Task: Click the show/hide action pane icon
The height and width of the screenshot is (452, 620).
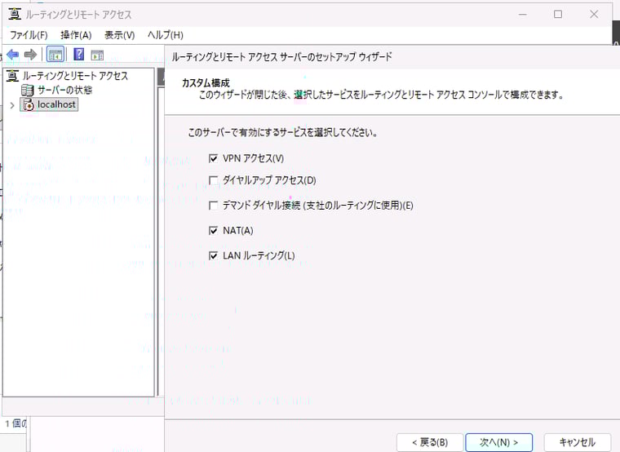Action: (x=97, y=55)
